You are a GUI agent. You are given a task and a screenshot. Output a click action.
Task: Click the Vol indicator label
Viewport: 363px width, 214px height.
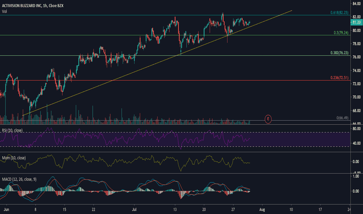click(4, 11)
